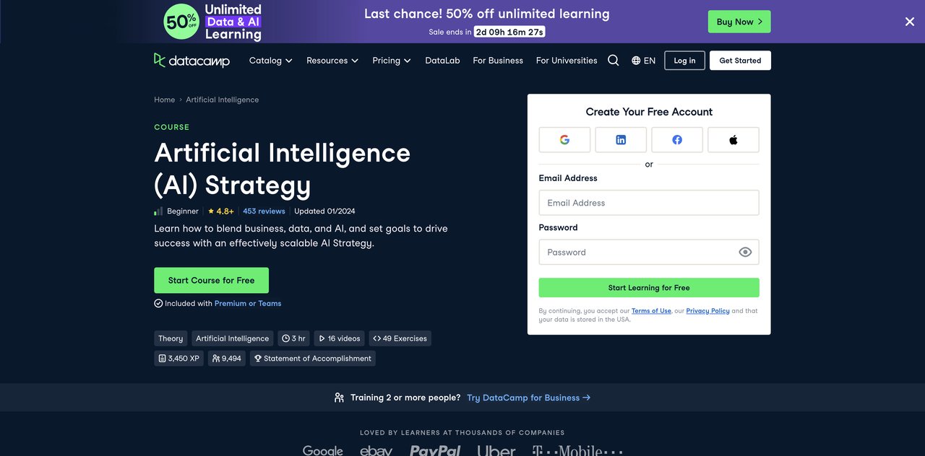Image resolution: width=925 pixels, height=456 pixels.
Task: Sign up with Apple icon button
Action: pyautogui.click(x=733, y=140)
